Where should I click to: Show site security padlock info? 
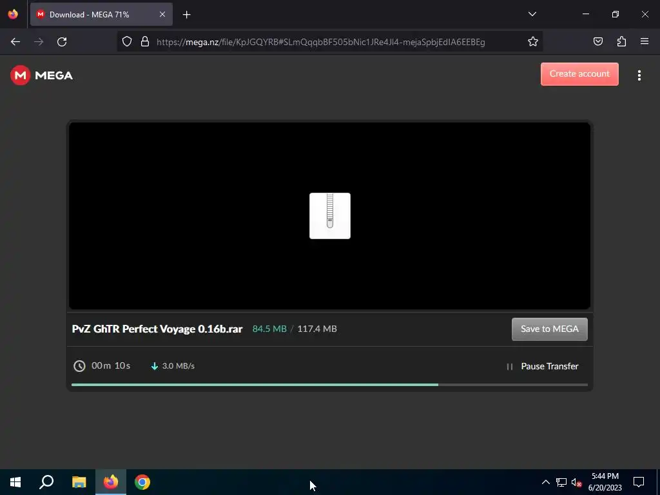tap(145, 42)
